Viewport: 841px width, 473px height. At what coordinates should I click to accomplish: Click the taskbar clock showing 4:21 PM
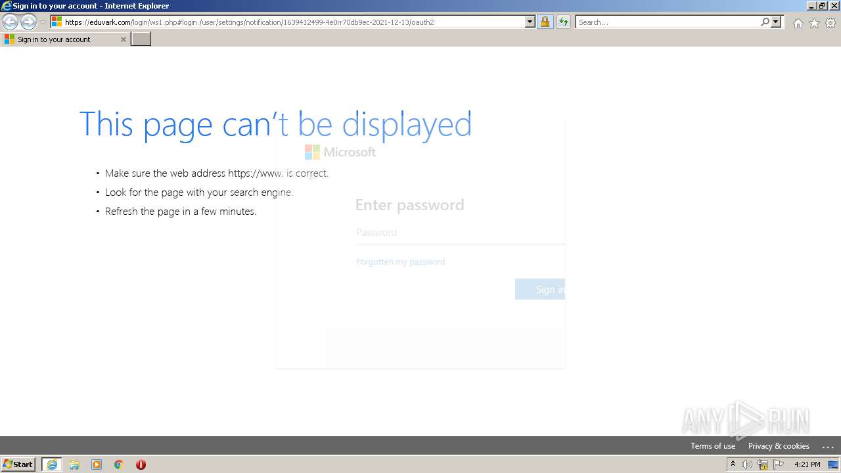coord(807,464)
